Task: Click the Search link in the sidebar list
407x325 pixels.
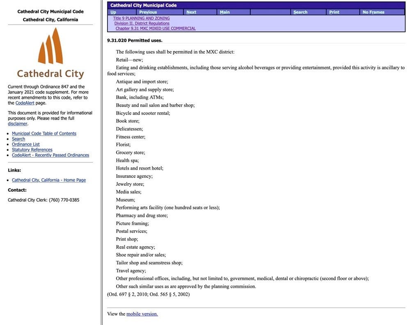Action: click(x=18, y=139)
